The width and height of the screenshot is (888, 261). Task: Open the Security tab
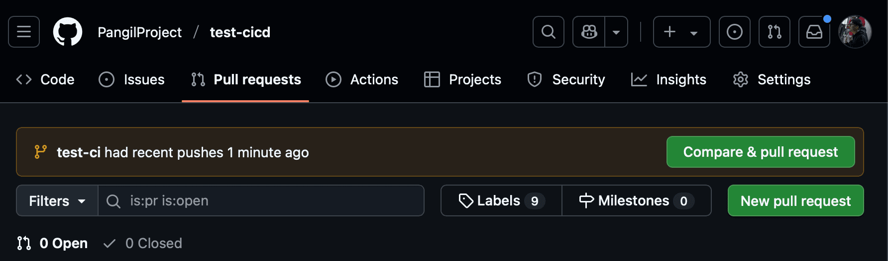point(566,79)
